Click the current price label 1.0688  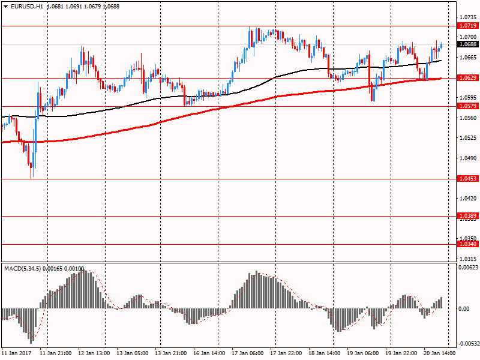[468, 44]
